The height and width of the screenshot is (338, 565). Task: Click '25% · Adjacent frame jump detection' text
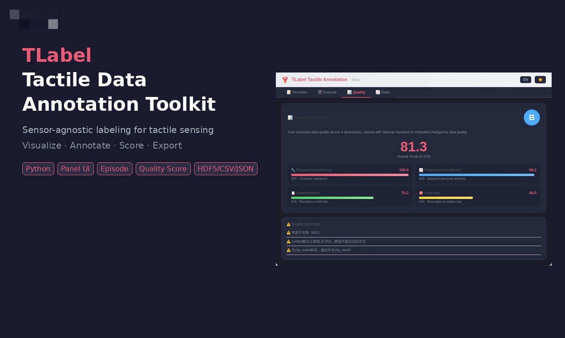coord(442,179)
